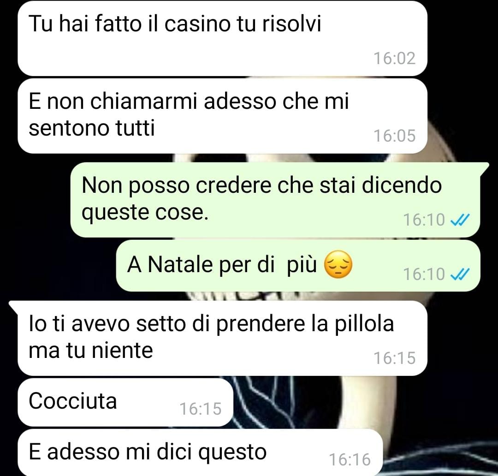The height and width of the screenshot is (476, 498).
Task: Click the chat wallpaper beside the 'Cocciuta' bubble
Action: click(365, 402)
